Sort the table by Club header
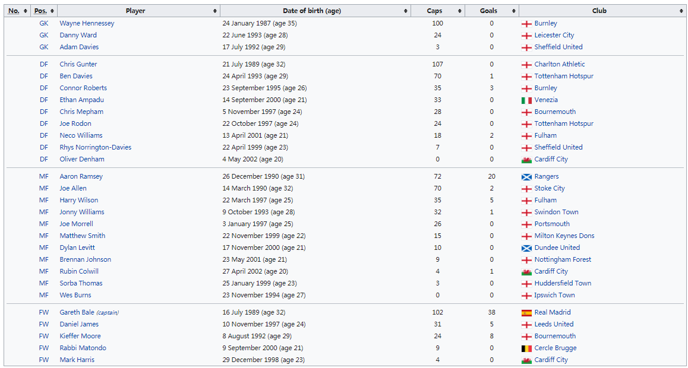 point(601,11)
